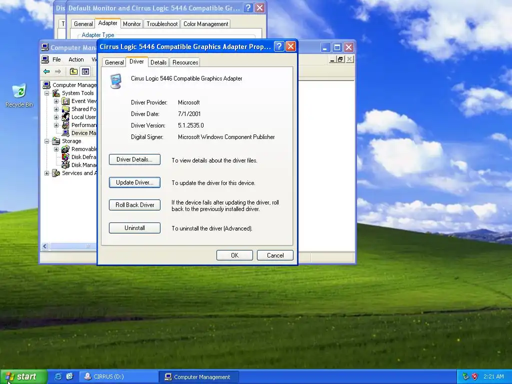
Task: Toggle the Show/Hide Console Tree icon
Action: [x=85, y=71]
